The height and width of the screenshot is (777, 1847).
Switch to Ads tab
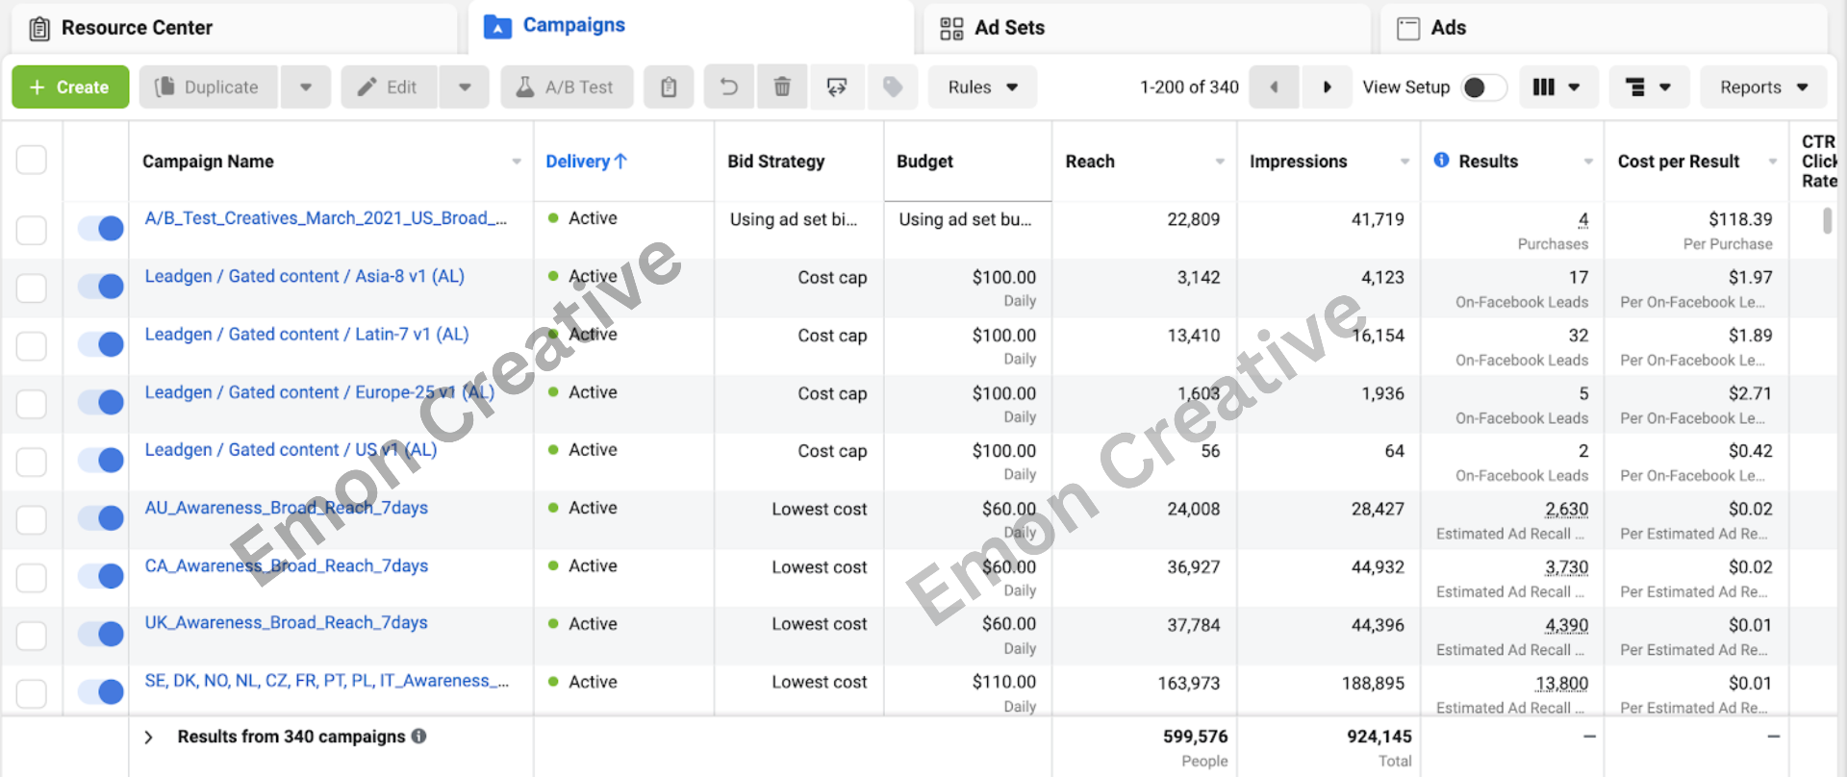[x=1604, y=28]
